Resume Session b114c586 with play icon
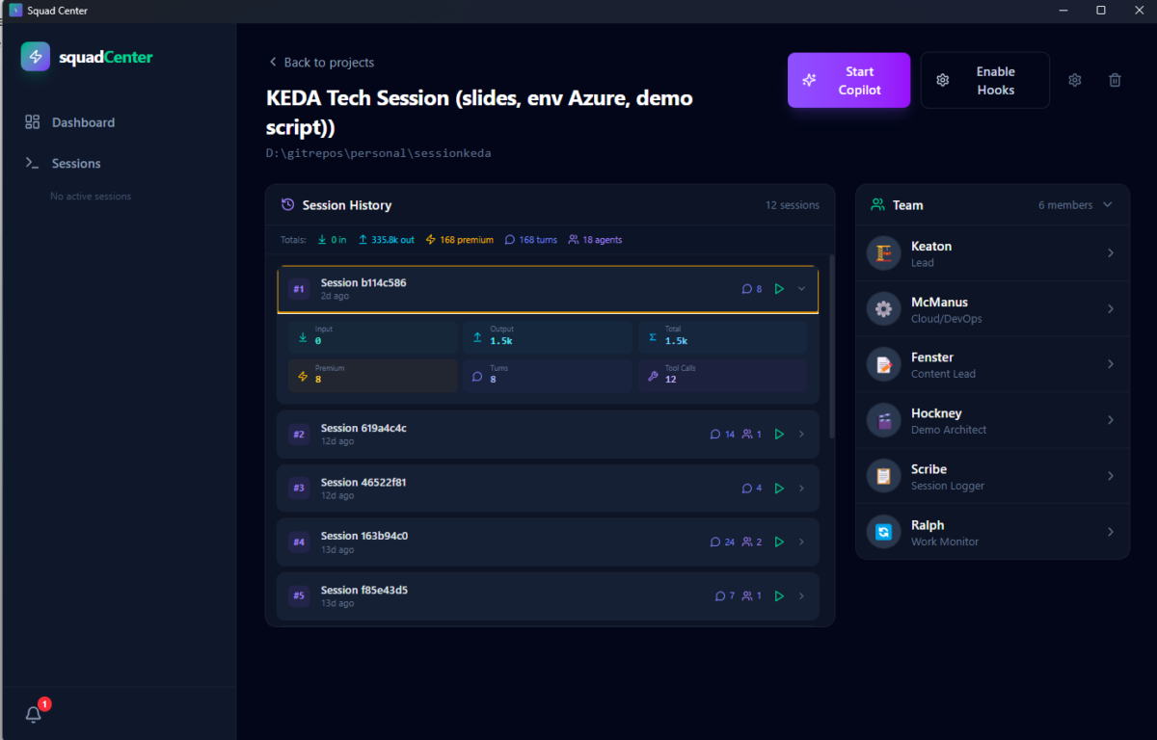Screen dimensions: 1157x740 click(779, 289)
